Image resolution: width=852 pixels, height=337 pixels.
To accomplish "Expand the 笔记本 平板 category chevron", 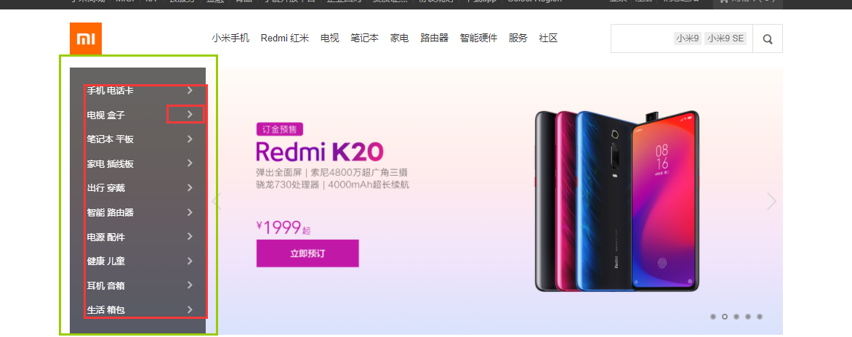I will pyautogui.click(x=190, y=139).
